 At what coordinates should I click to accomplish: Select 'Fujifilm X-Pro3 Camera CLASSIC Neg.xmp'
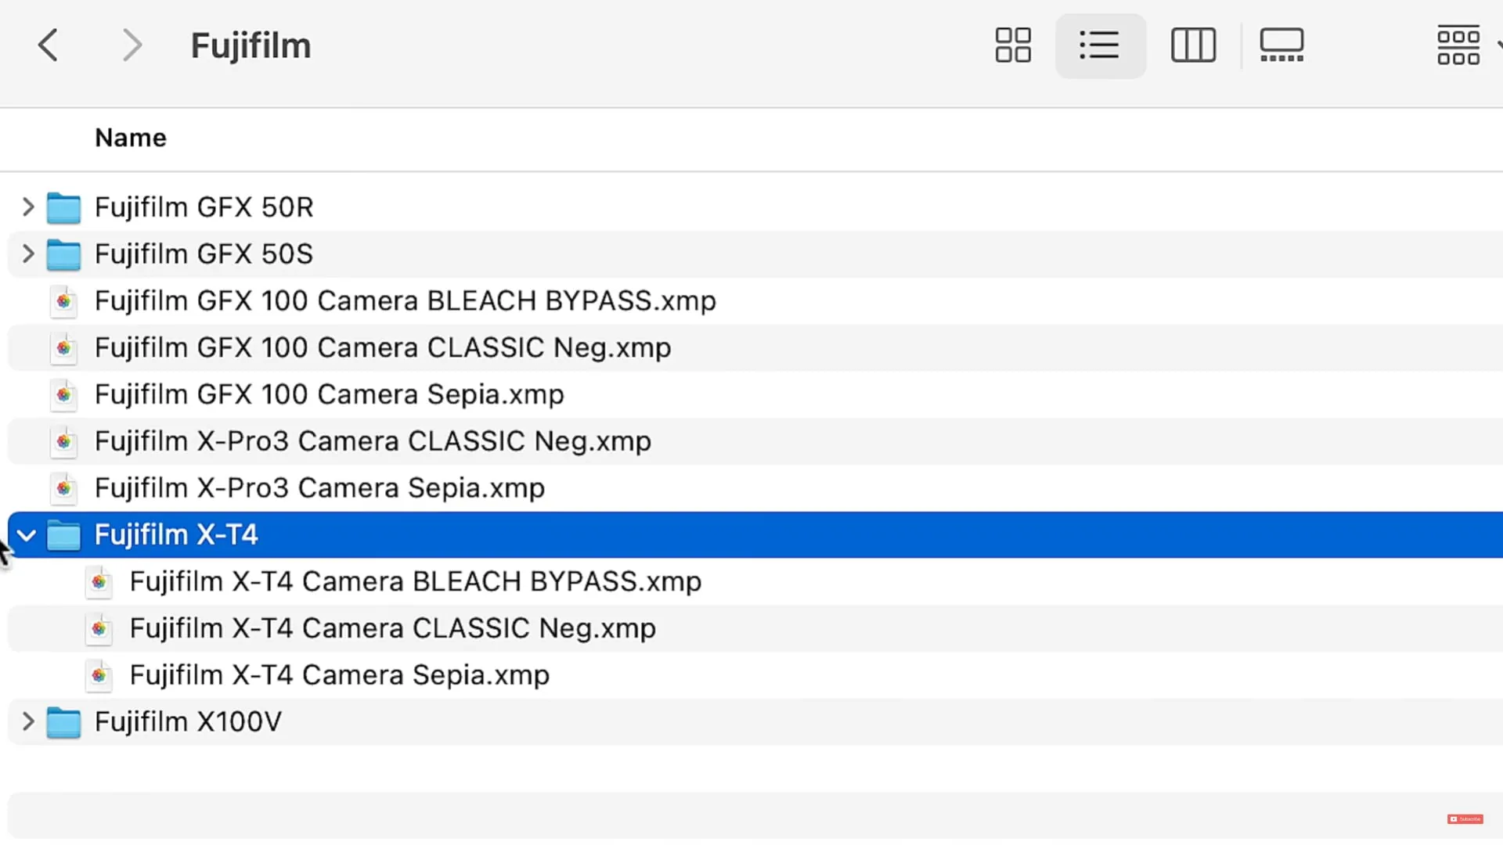point(373,442)
